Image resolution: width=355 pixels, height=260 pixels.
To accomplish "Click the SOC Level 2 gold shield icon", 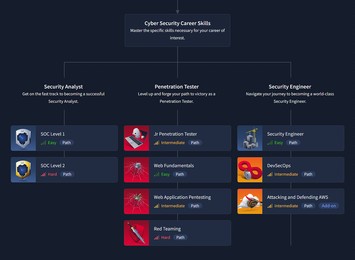I will coord(23,170).
